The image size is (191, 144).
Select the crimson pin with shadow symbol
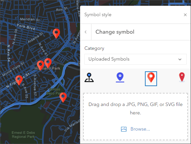pos(182,77)
